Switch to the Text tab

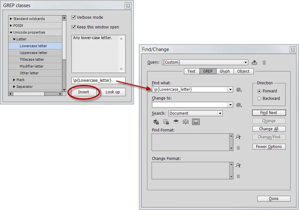(x=191, y=71)
